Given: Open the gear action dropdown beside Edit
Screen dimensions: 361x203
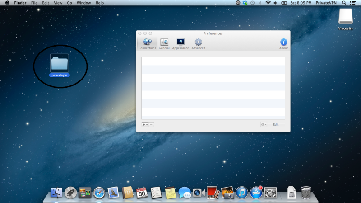Looking at the screenshot, I should (x=264, y=125).
